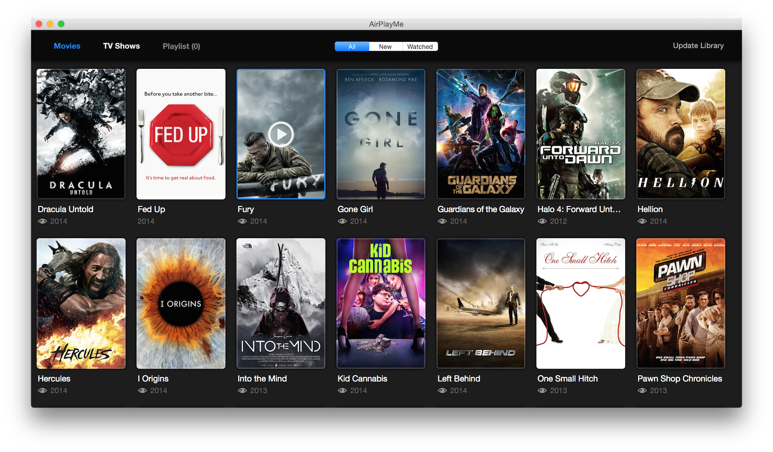773x452 pixels.
Task: Open the Halo 4 Forward Unto Dawn poster
Action: coord(581,134)
